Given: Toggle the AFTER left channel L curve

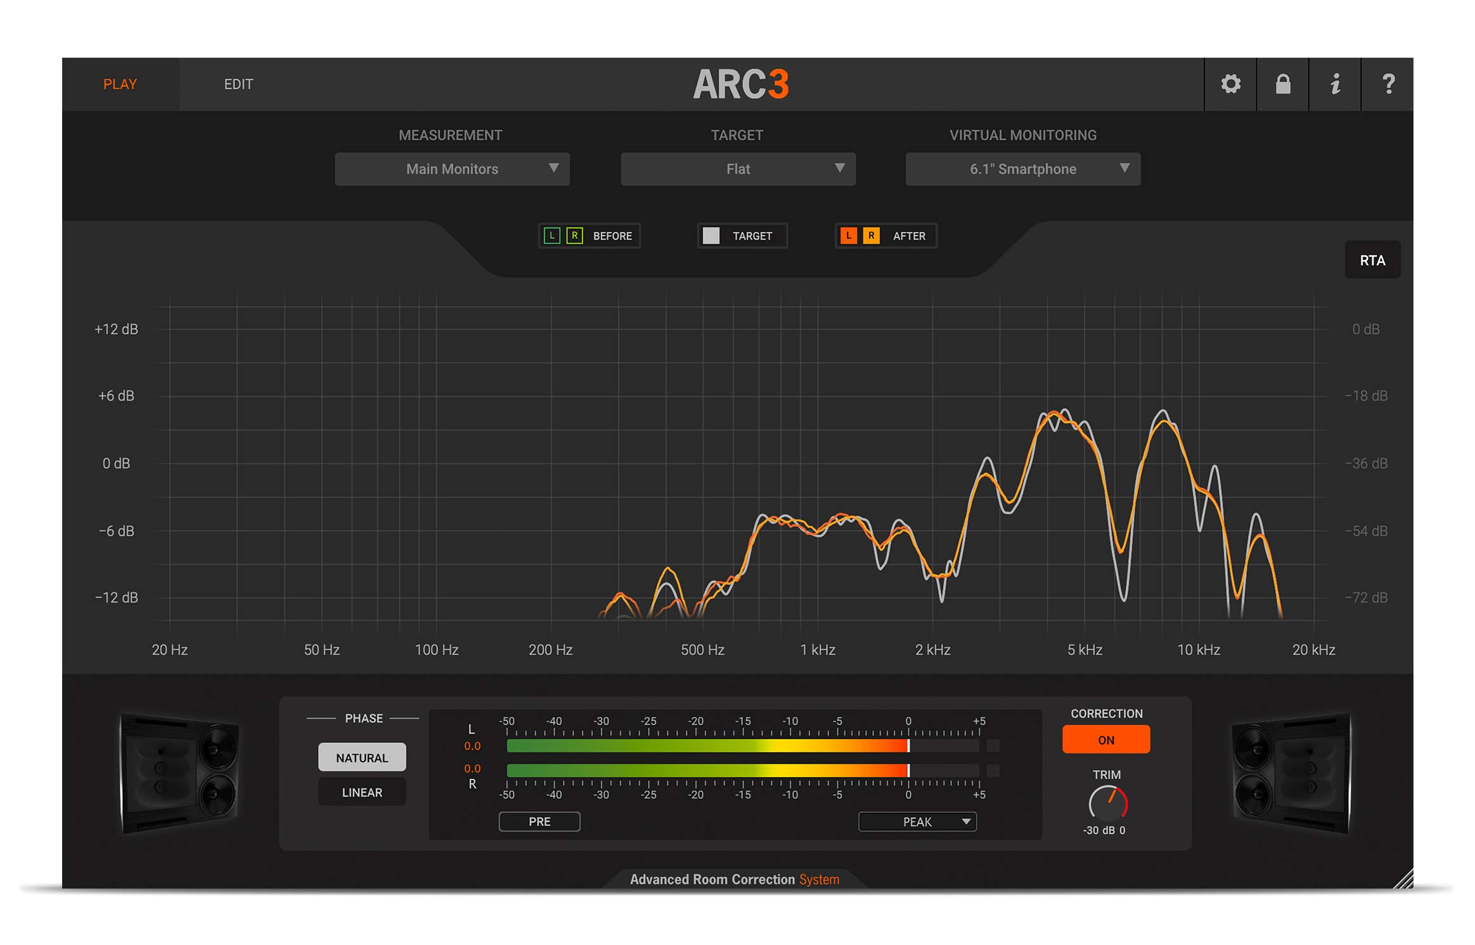Looking at the screenshot, I should pos(848,236).
